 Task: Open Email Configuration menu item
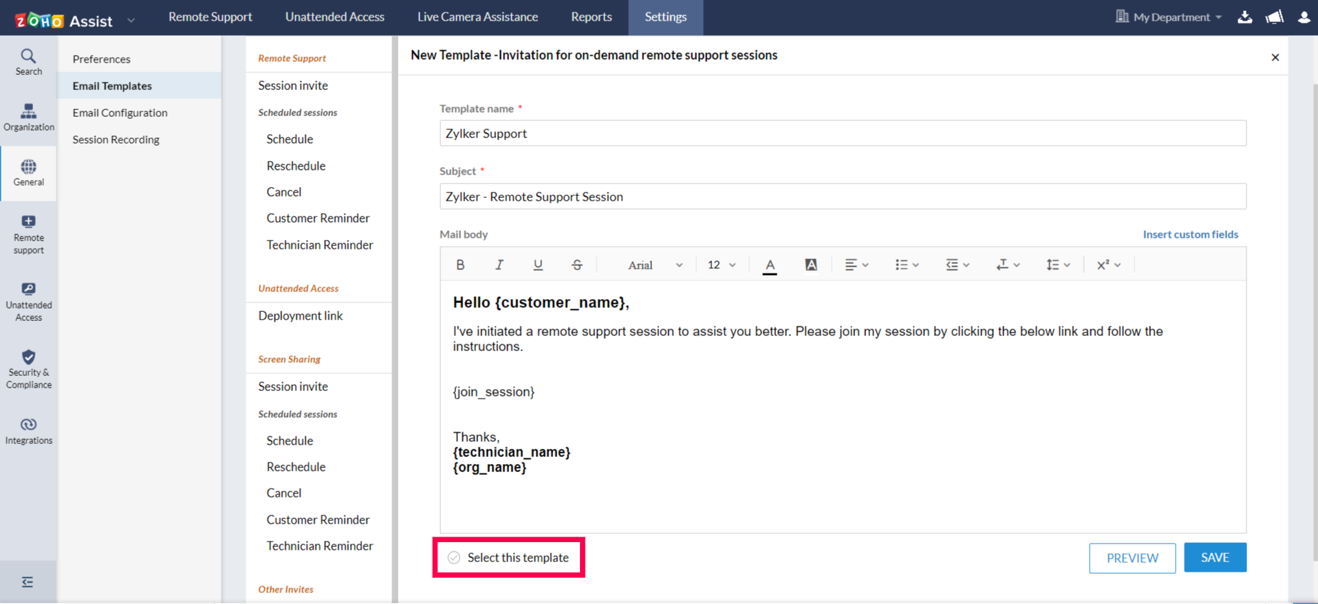pos(120,113)
